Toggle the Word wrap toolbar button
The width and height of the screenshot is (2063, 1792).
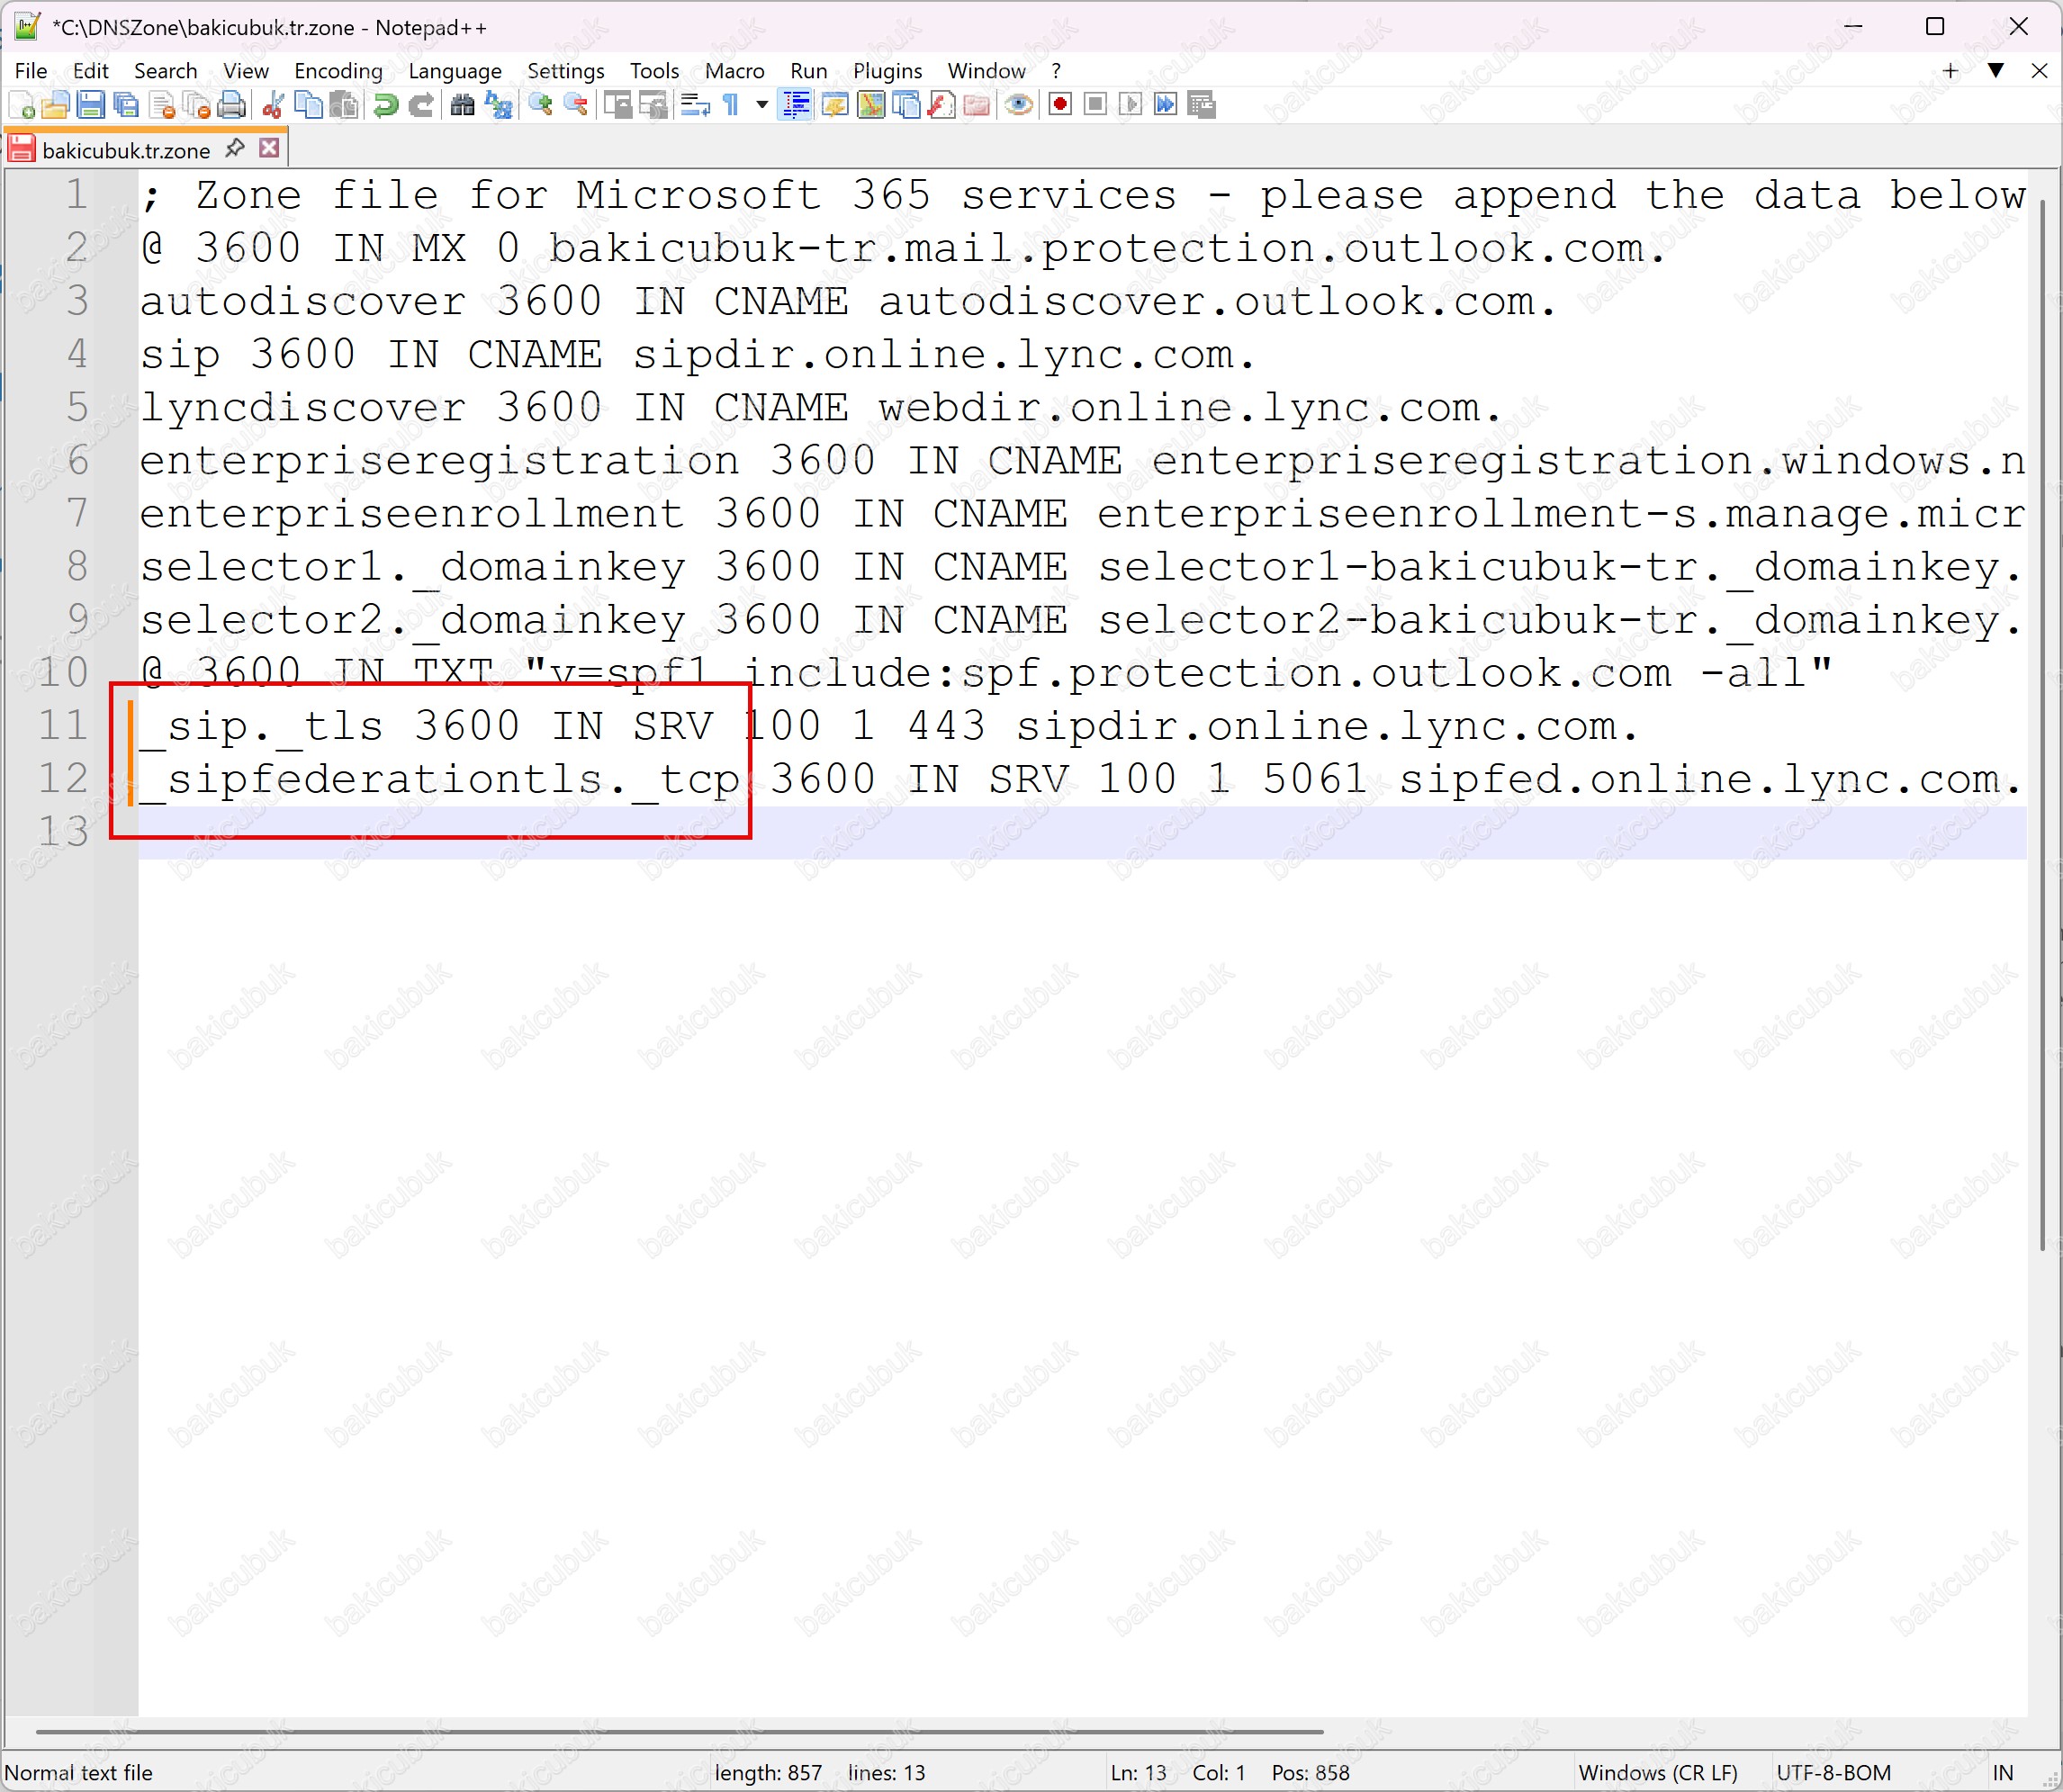695,105
